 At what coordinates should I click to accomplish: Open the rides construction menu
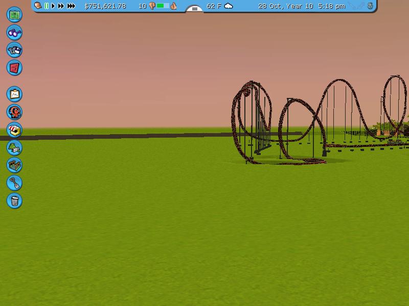(14, 112)
